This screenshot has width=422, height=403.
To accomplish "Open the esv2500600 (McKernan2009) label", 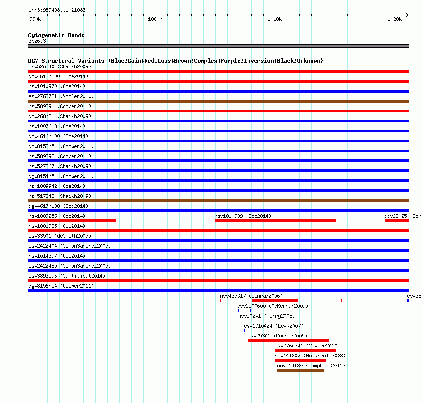I will tap(273, 306).
